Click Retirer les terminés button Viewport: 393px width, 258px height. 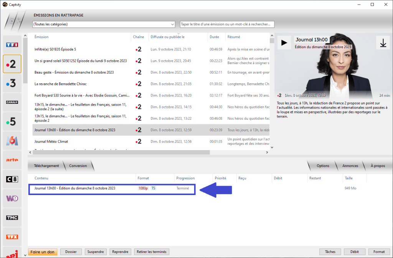click(151, 252)
